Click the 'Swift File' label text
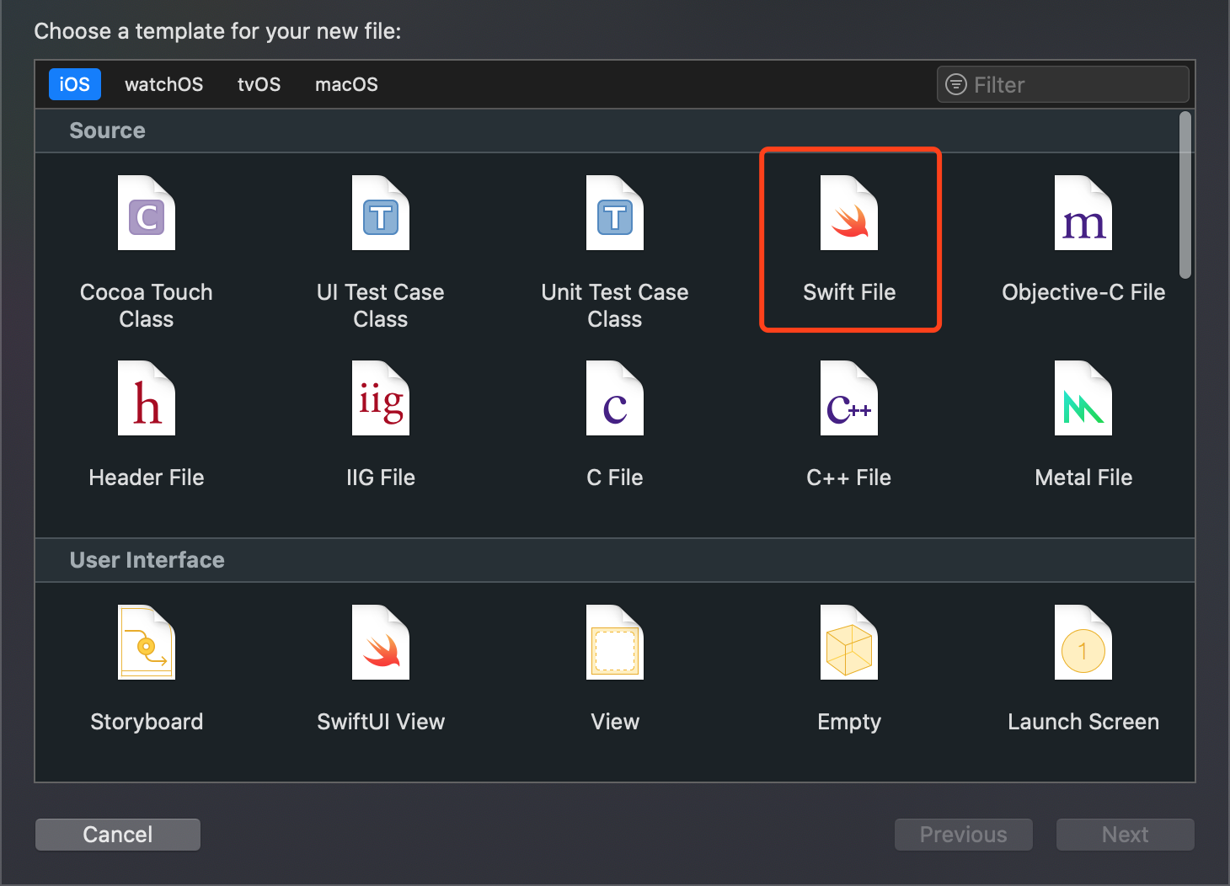 pyautogui.click(x=849, y=292)
